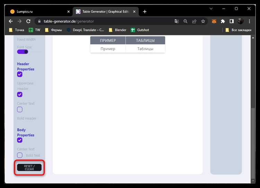Open the Google Translate page icon
This screenshot has width=260, height=188.
pos(176,21)
